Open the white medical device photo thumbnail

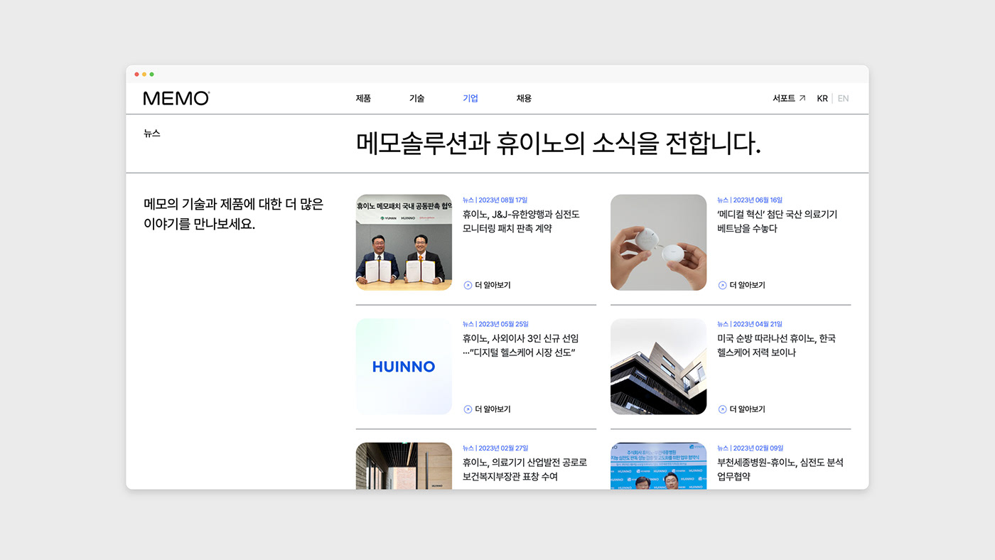(658, 242)
